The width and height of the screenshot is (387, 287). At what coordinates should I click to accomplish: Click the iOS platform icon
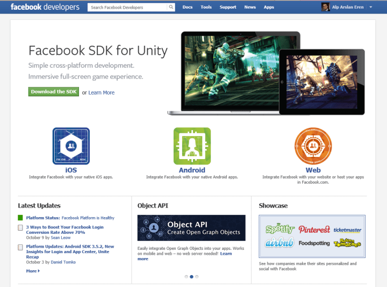click(x=71, y=146)
